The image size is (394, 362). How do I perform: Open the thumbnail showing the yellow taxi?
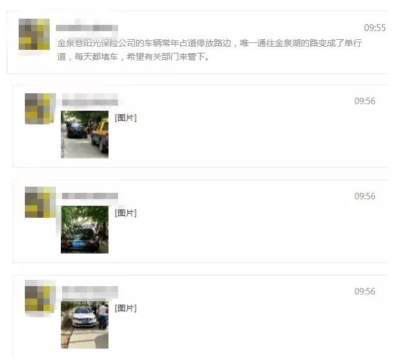pos(85,134)
